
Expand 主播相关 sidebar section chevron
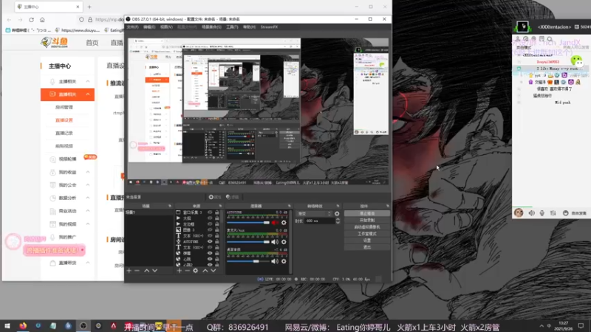[x=88, y=81]
